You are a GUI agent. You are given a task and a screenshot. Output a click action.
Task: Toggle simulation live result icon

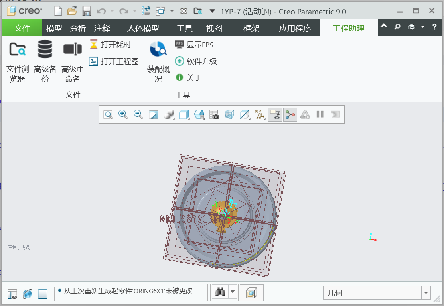(305, 114)
